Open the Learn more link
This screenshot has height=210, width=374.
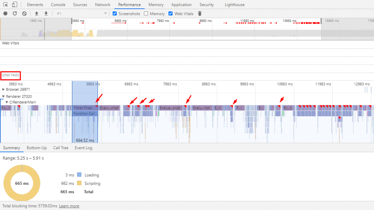tap(69, 206)
